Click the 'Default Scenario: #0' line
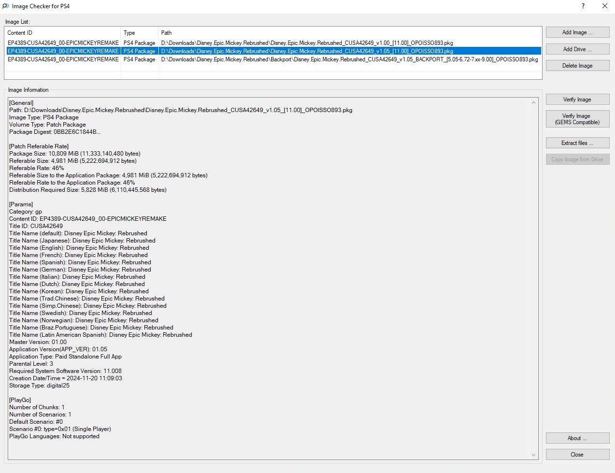 [36, 422]
